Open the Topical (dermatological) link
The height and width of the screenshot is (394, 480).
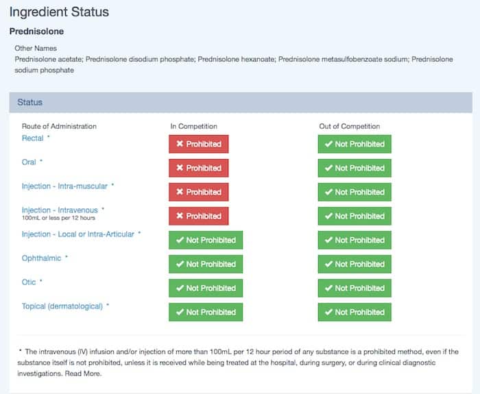click(62, 306)
